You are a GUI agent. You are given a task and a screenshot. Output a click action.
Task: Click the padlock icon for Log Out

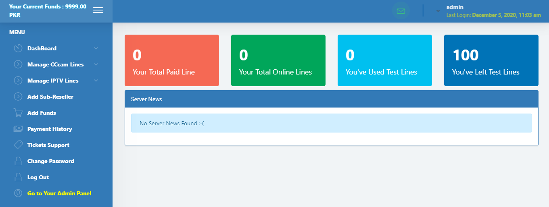[18, 177]
